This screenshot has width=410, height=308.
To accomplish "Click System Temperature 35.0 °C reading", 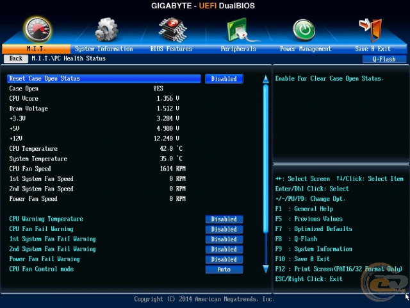I will point(171,158).
